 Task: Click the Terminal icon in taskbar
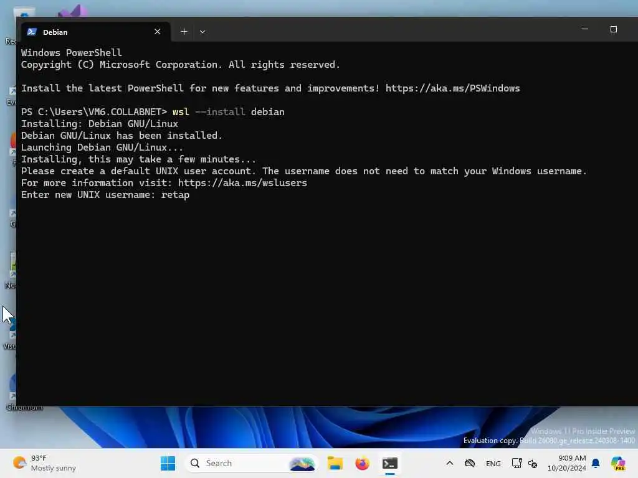pyautogui.click(x=390, y=463)
